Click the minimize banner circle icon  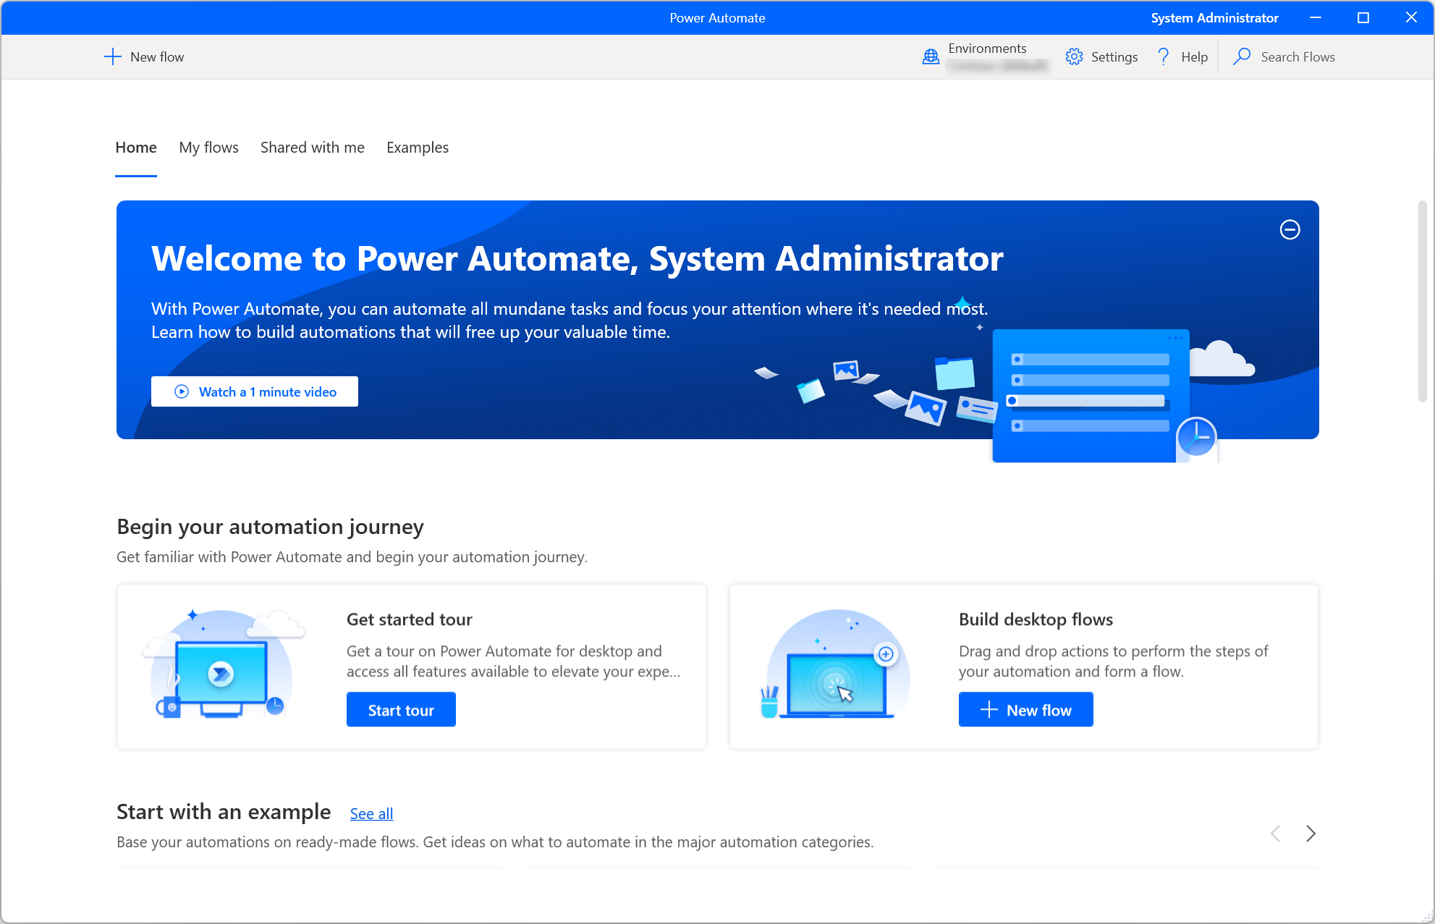[1289, 229]
